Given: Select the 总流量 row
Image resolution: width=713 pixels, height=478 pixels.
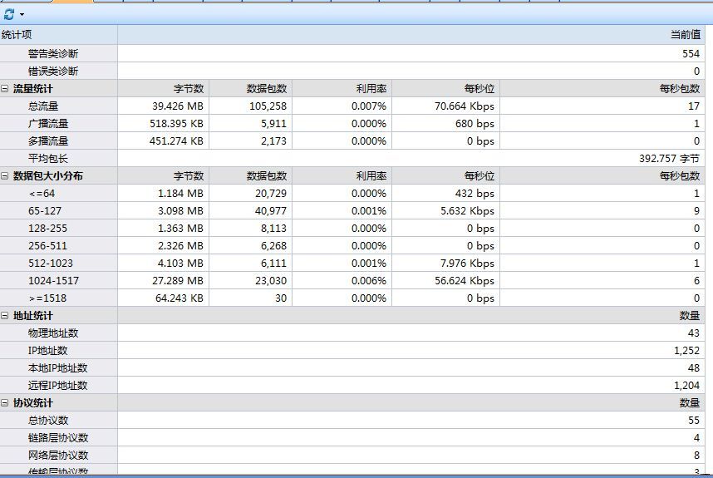Looking at the screenshot, I should click(x=43, y=106).
